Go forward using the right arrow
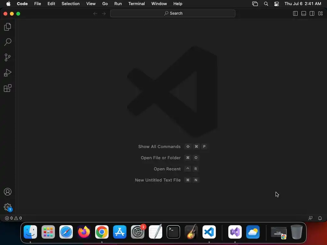The height and width of the screenshot is (245, 327). coord(104,13)
